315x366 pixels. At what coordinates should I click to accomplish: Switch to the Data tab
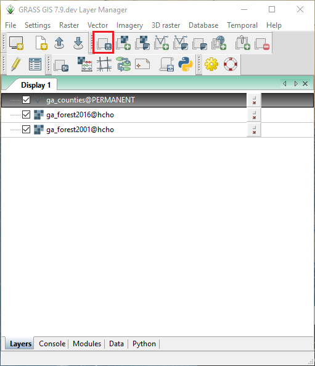click(x=117, y=344)
